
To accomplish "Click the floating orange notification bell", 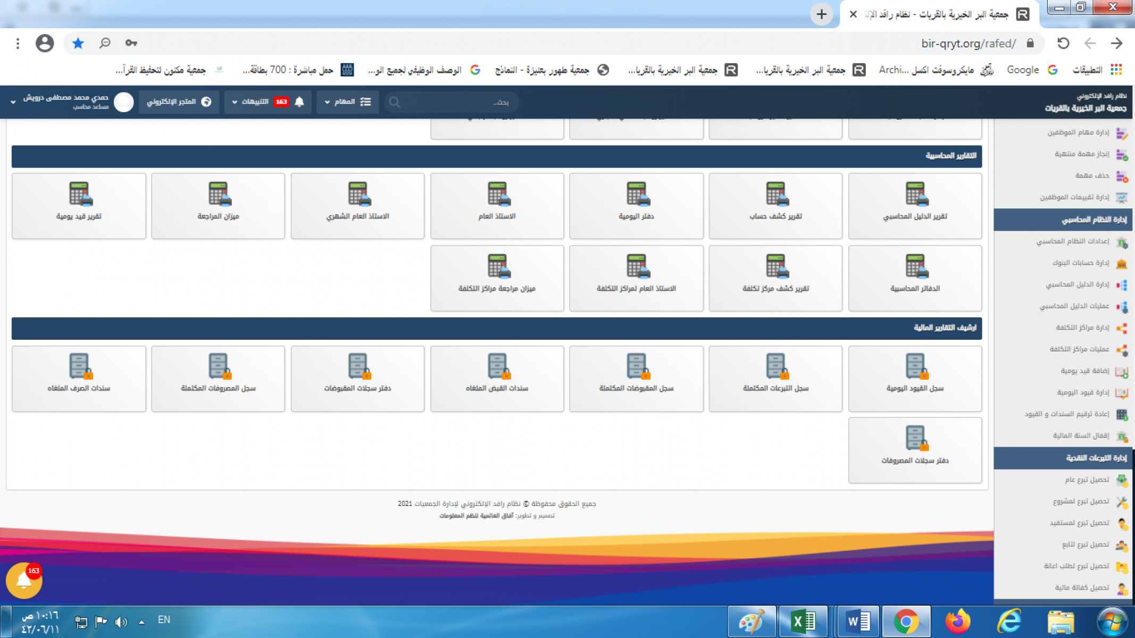I will pyautogui.click(x=24, y=581).
